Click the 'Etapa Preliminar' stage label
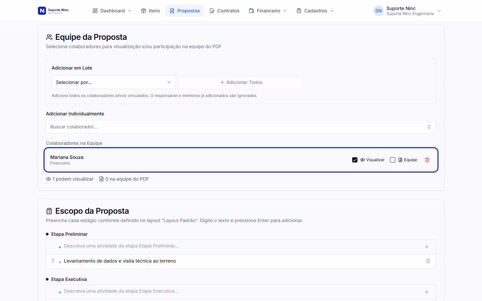482x301 pixels. [69, 234]
